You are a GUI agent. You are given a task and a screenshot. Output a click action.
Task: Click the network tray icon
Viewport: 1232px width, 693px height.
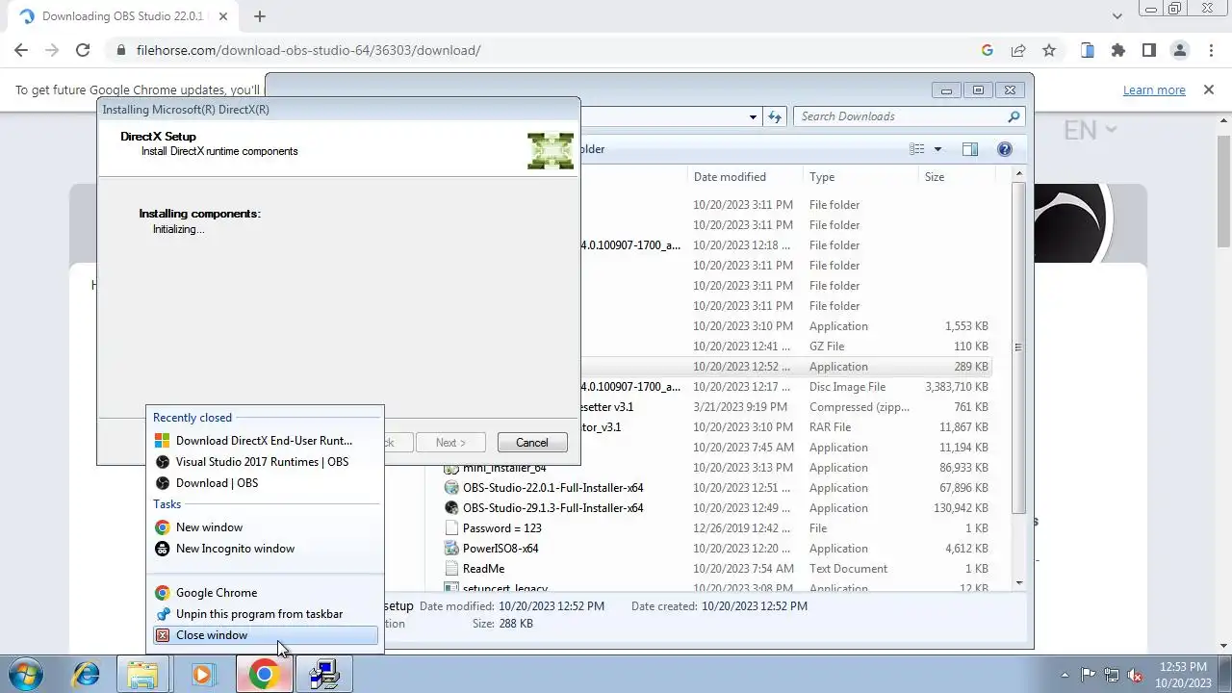click(1112, 675)
